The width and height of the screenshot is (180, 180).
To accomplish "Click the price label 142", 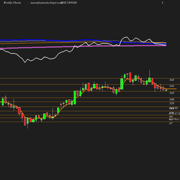I will click(172, 93).
